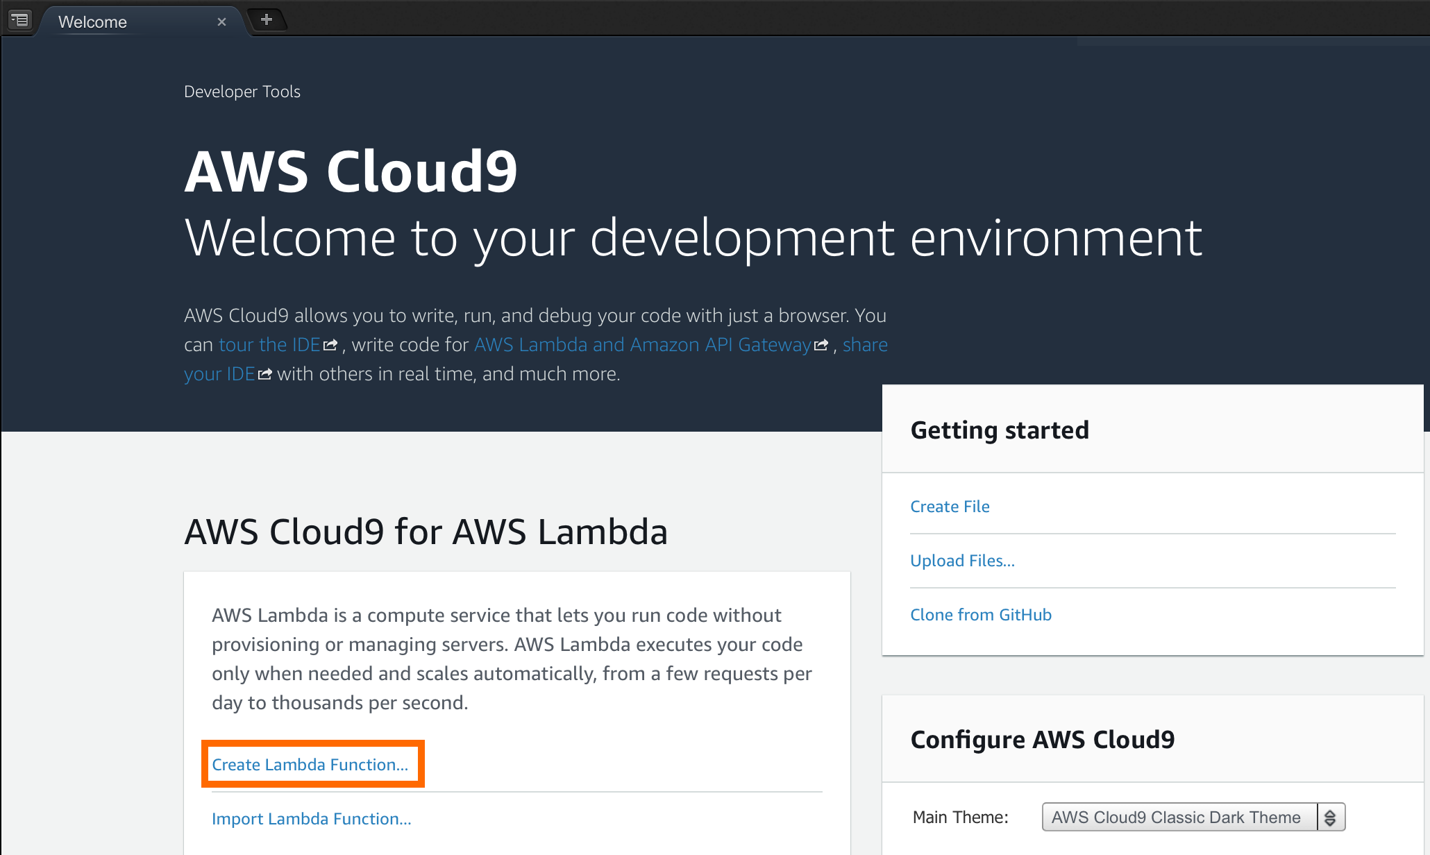
Task: Start Clone from GitHub
Action: pos(981,614)
